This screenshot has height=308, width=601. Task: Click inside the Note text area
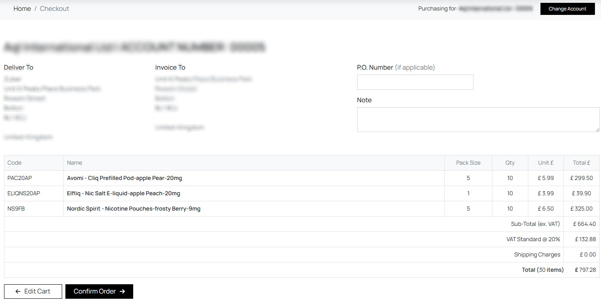tap(478, 119)
